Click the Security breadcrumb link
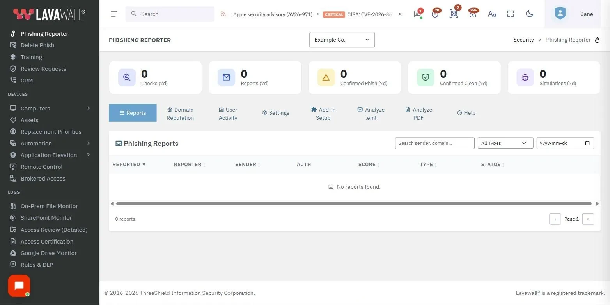 coord(523,40)
